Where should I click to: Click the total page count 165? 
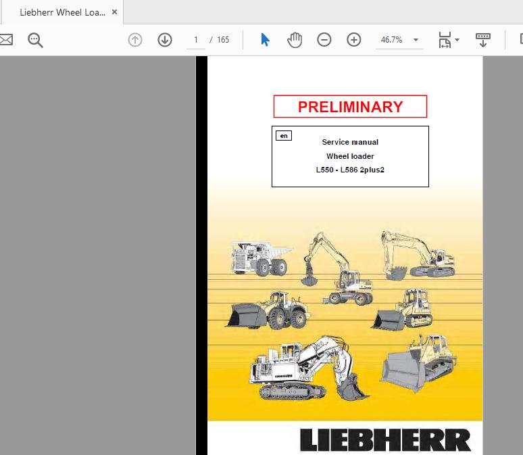(223, 40)
